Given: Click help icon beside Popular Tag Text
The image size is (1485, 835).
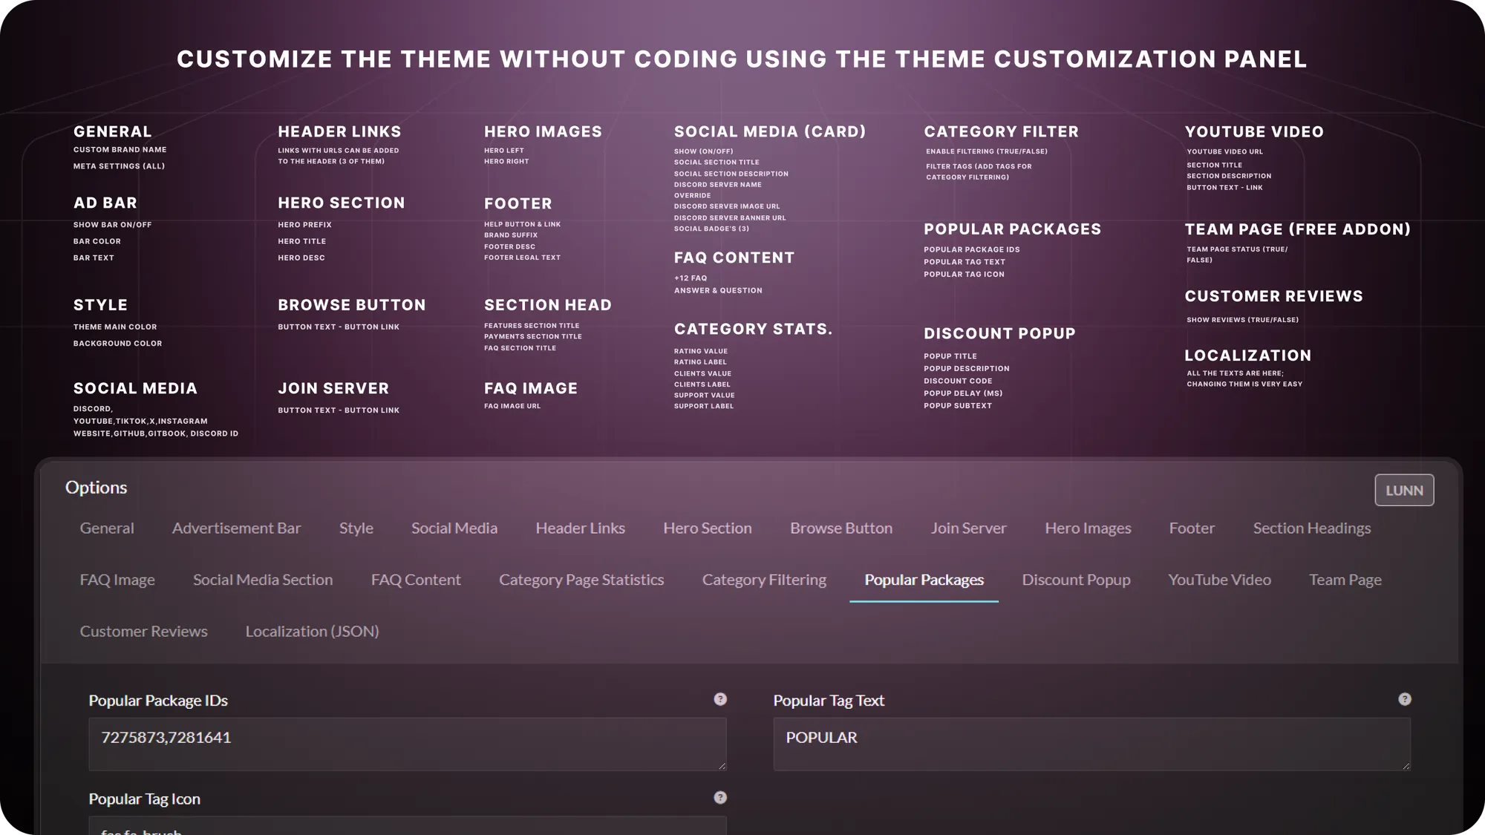Looking at the screenshot, I should (1405, 699).
